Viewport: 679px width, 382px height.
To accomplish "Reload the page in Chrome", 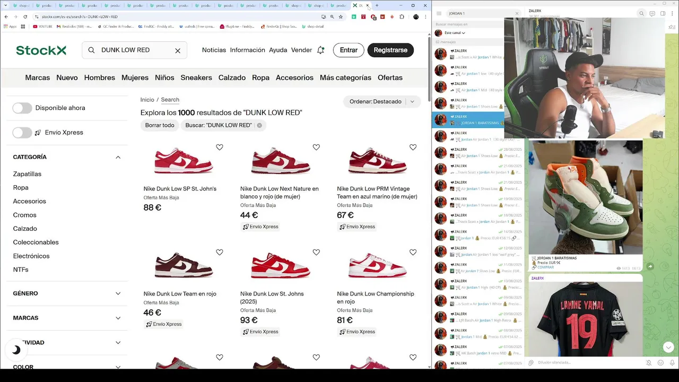I will [25, 16].
